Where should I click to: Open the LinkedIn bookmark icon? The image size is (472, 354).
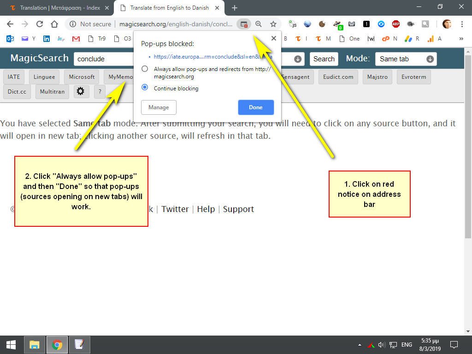(47, 39)
